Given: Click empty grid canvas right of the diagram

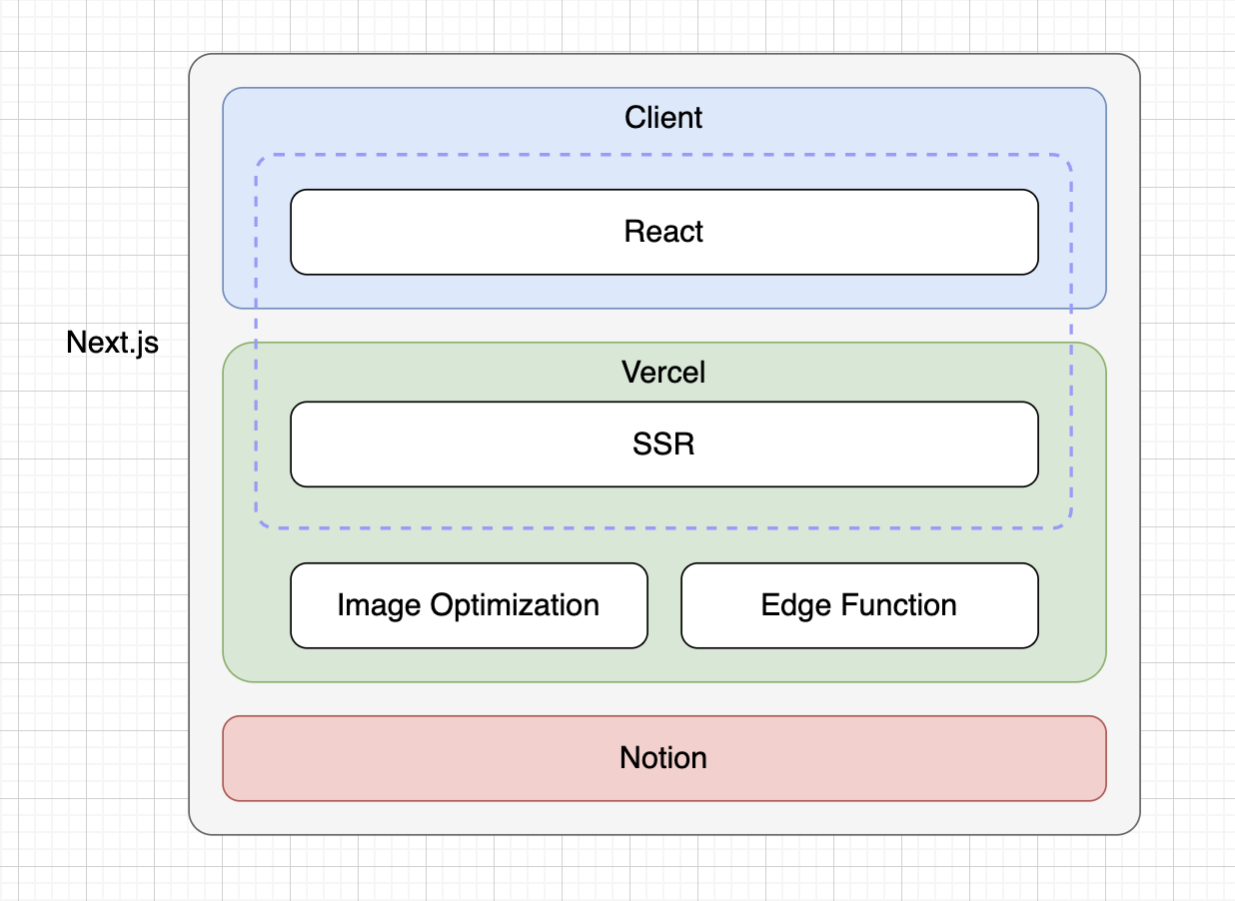Looking at the screenshot, I should (1187, 450).
